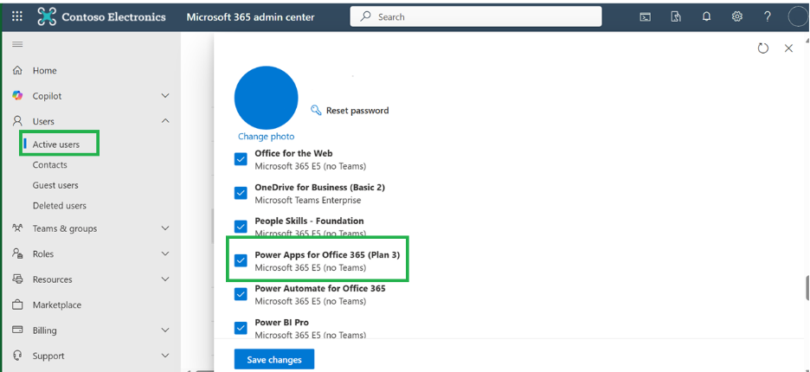
Task: Open Guest users page
Action: pos(55,185)
